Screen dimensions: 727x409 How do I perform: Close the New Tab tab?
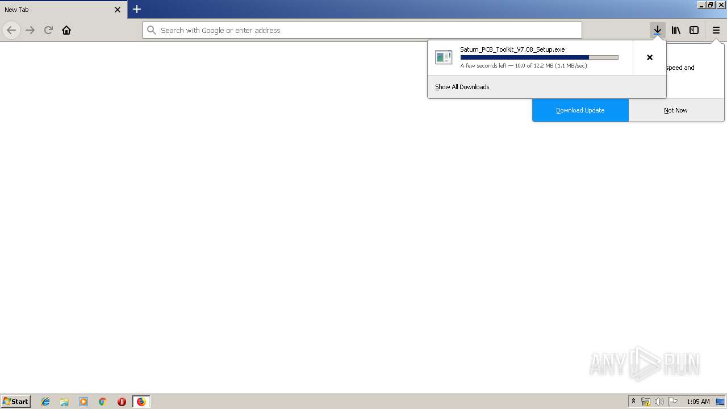(x=118, y=10)
